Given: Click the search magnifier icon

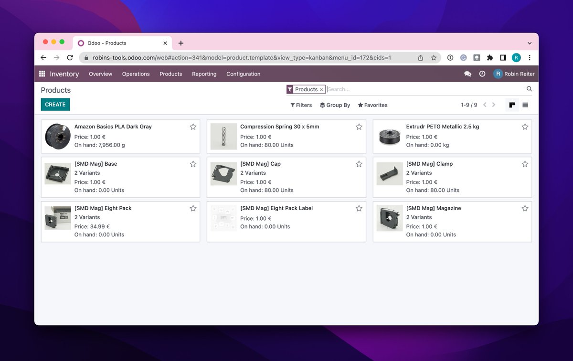Looking at the screenshot, I should 529,89.
